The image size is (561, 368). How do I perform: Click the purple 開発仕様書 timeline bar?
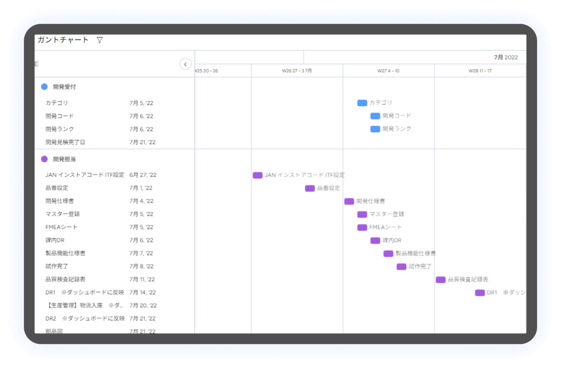(349, 201)
